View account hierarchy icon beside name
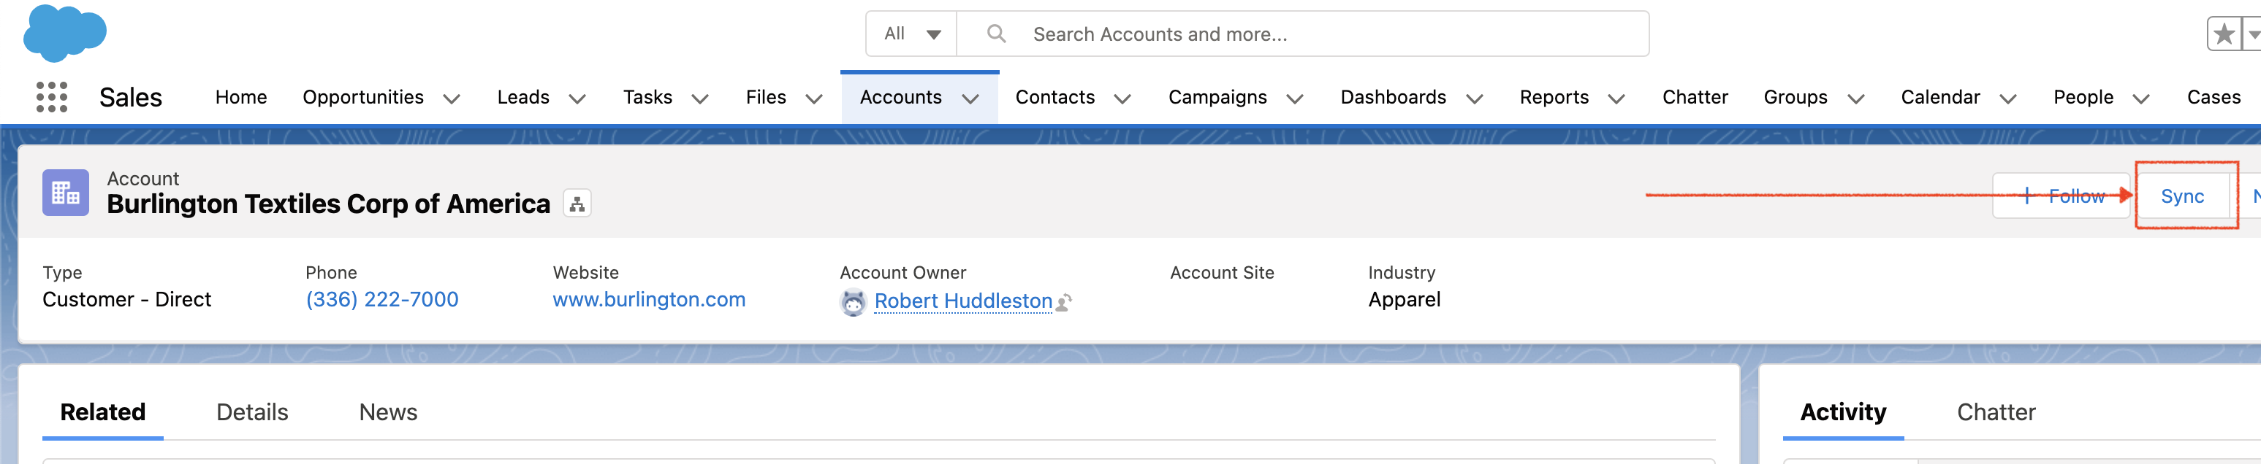Screen dimensions: 2261x464 577,204
